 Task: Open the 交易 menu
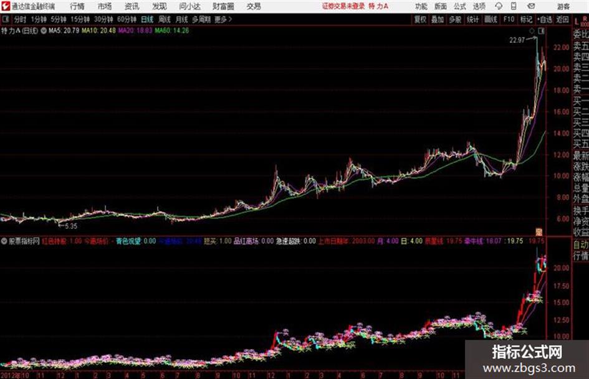pos(254,6)
